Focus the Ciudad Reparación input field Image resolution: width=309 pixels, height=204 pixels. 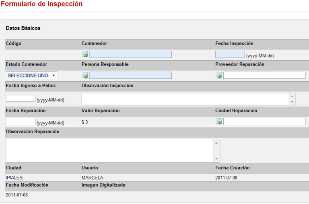[x=264, y=122]
